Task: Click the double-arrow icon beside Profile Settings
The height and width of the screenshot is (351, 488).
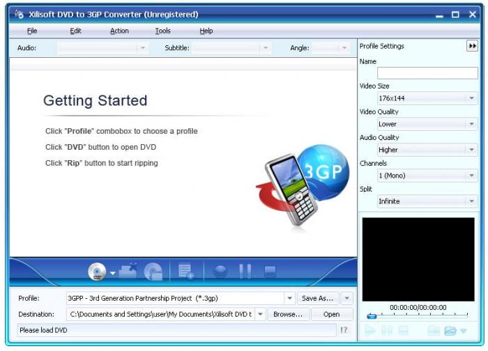Action: click(472, 46)
